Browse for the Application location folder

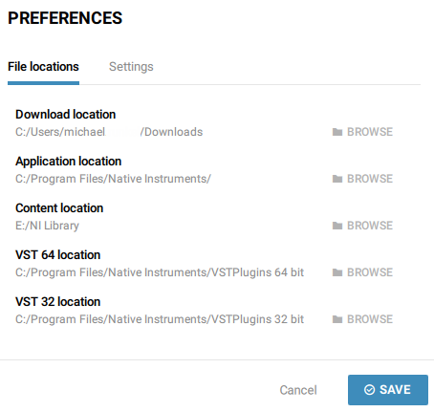[x=362, y=179]
